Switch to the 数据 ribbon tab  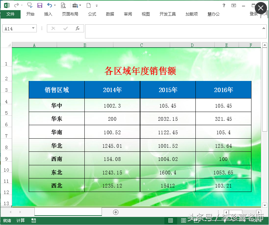(110, 14)
